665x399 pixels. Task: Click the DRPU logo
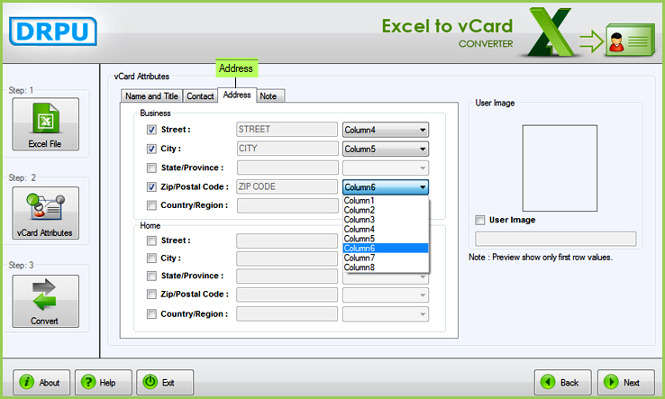tap(53, 32)
